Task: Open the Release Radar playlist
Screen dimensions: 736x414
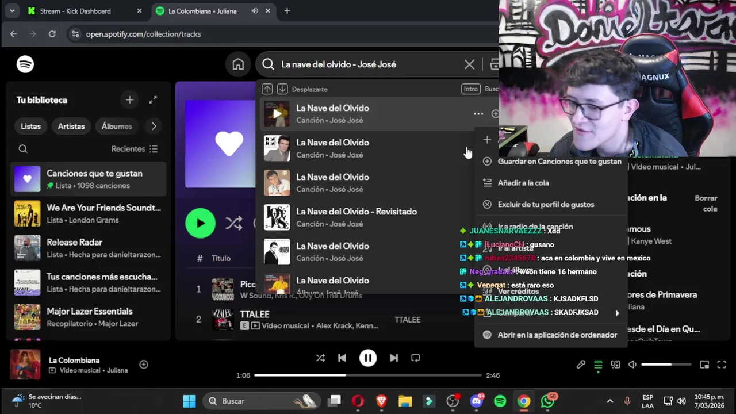Action: 88,248
